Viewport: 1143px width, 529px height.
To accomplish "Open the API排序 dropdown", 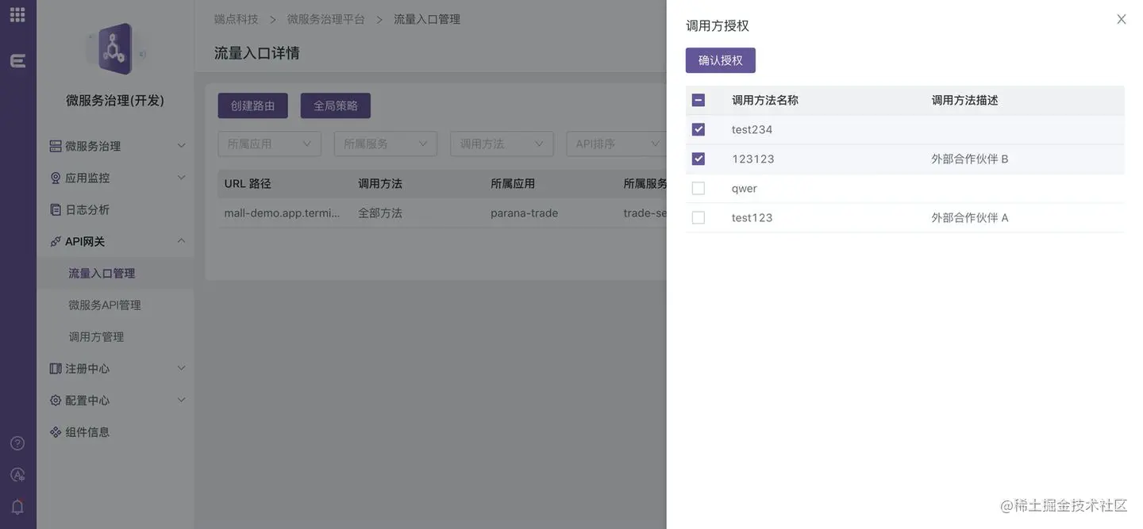I will point(618,144).
